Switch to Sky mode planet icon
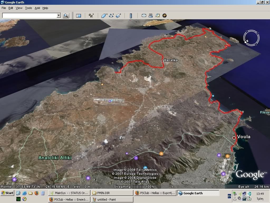 point(165,16)
